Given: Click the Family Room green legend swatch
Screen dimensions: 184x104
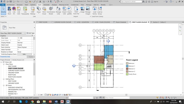Looking at the screenshot, I should click(127, 74).
